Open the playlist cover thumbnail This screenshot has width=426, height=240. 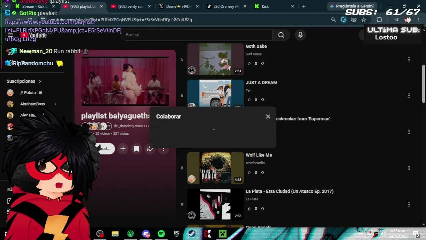pos(125,81)
